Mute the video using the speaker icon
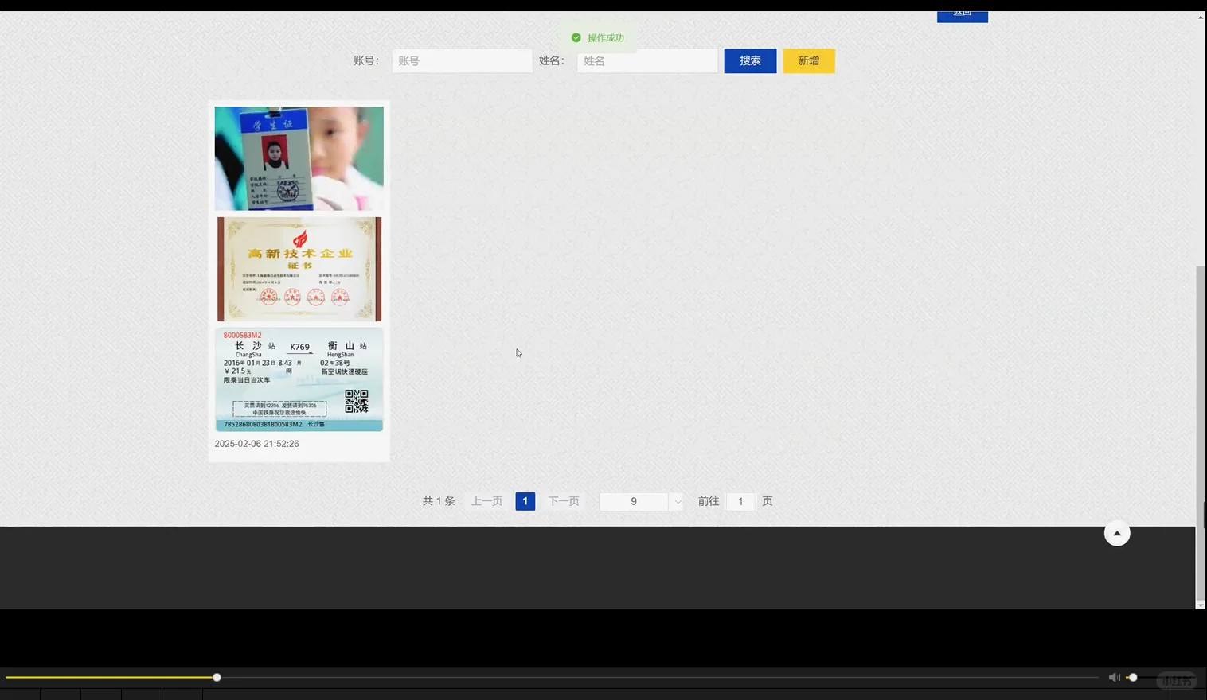Image resolution: width=1207 pixels, height=700 pixels. 1114,677
